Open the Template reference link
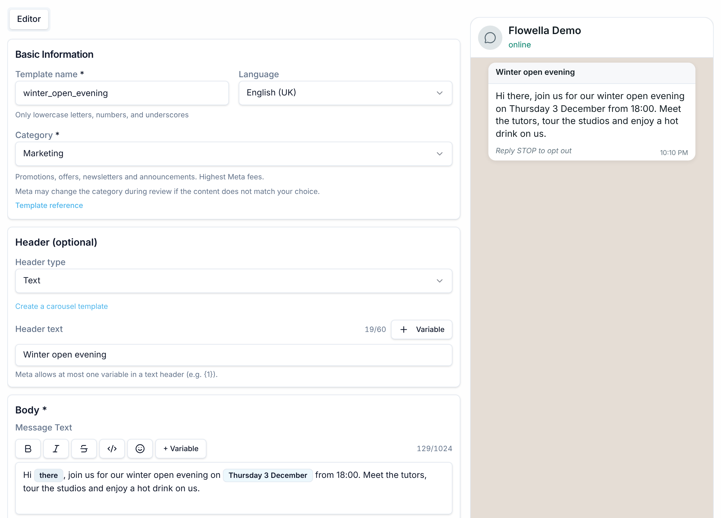Viewport: 721px width, 518px height. tap(49, 205)
